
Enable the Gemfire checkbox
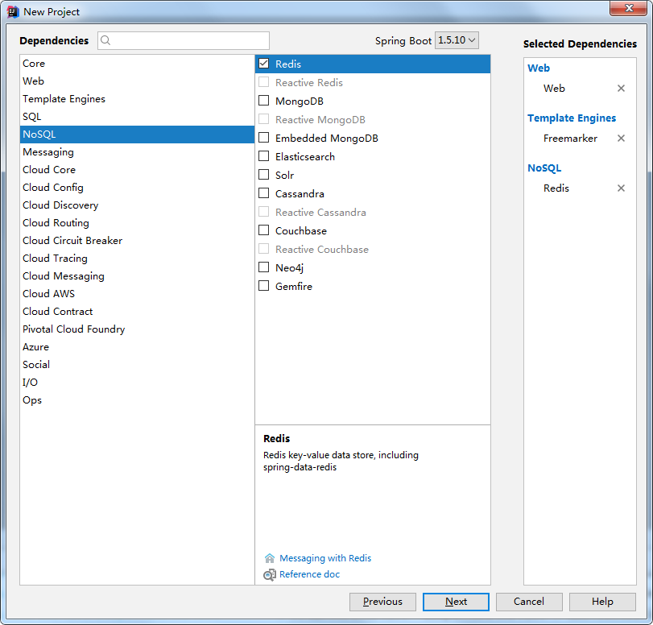click(x=263, y=285)
